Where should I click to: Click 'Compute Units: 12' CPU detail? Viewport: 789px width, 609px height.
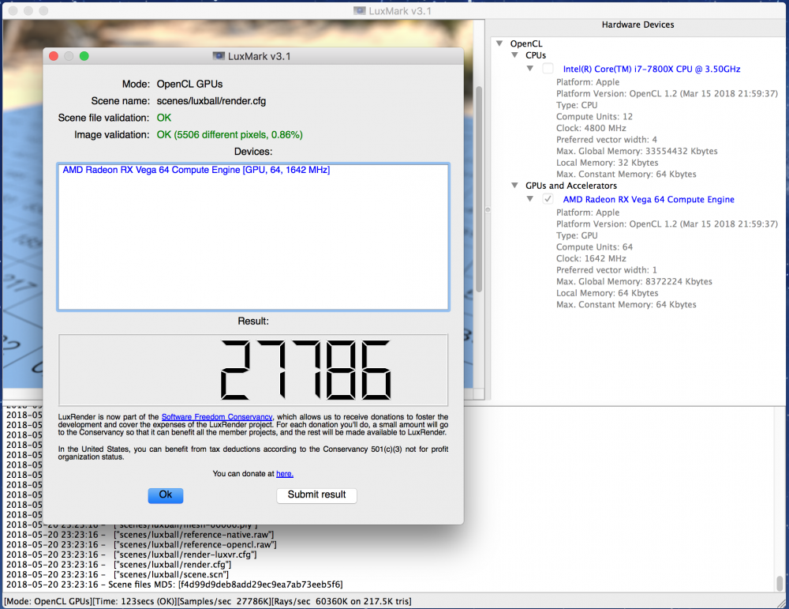click(x=594, y=116)
